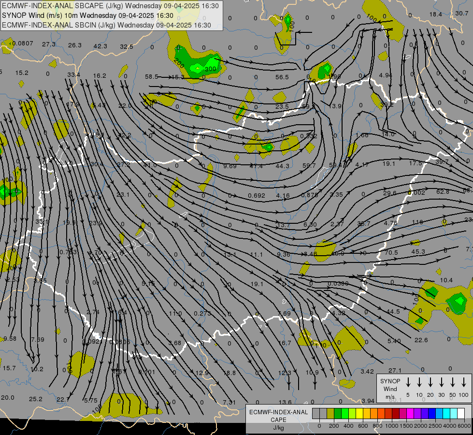Click the map value 44.3
The width and height of the screenshot is (473, 435).
point(282,166)
